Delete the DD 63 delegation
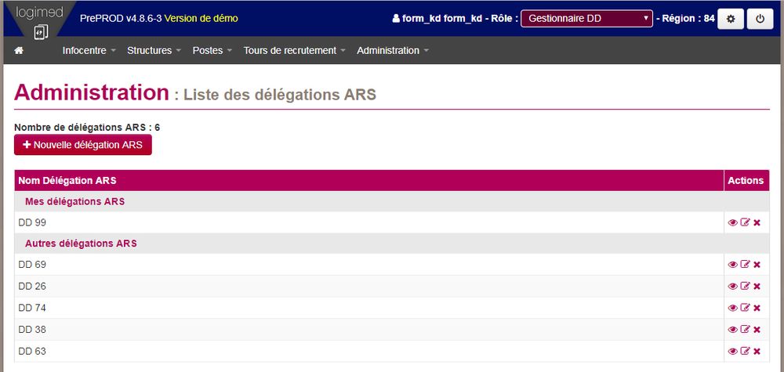784x372 pixels. click(757, 352)
